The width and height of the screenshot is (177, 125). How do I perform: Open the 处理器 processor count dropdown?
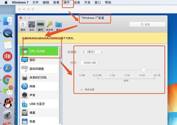tap(92, 52)
